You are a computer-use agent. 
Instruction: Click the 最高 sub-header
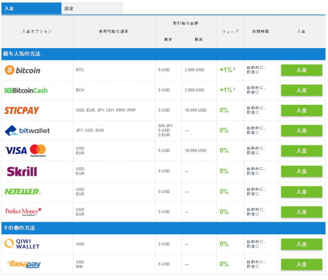click(199, 39)
